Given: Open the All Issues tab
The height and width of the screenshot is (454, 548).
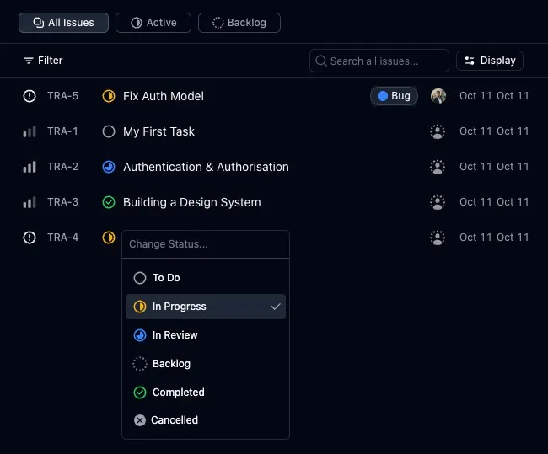Looking at the screenshot, I should tap(63, 23).
